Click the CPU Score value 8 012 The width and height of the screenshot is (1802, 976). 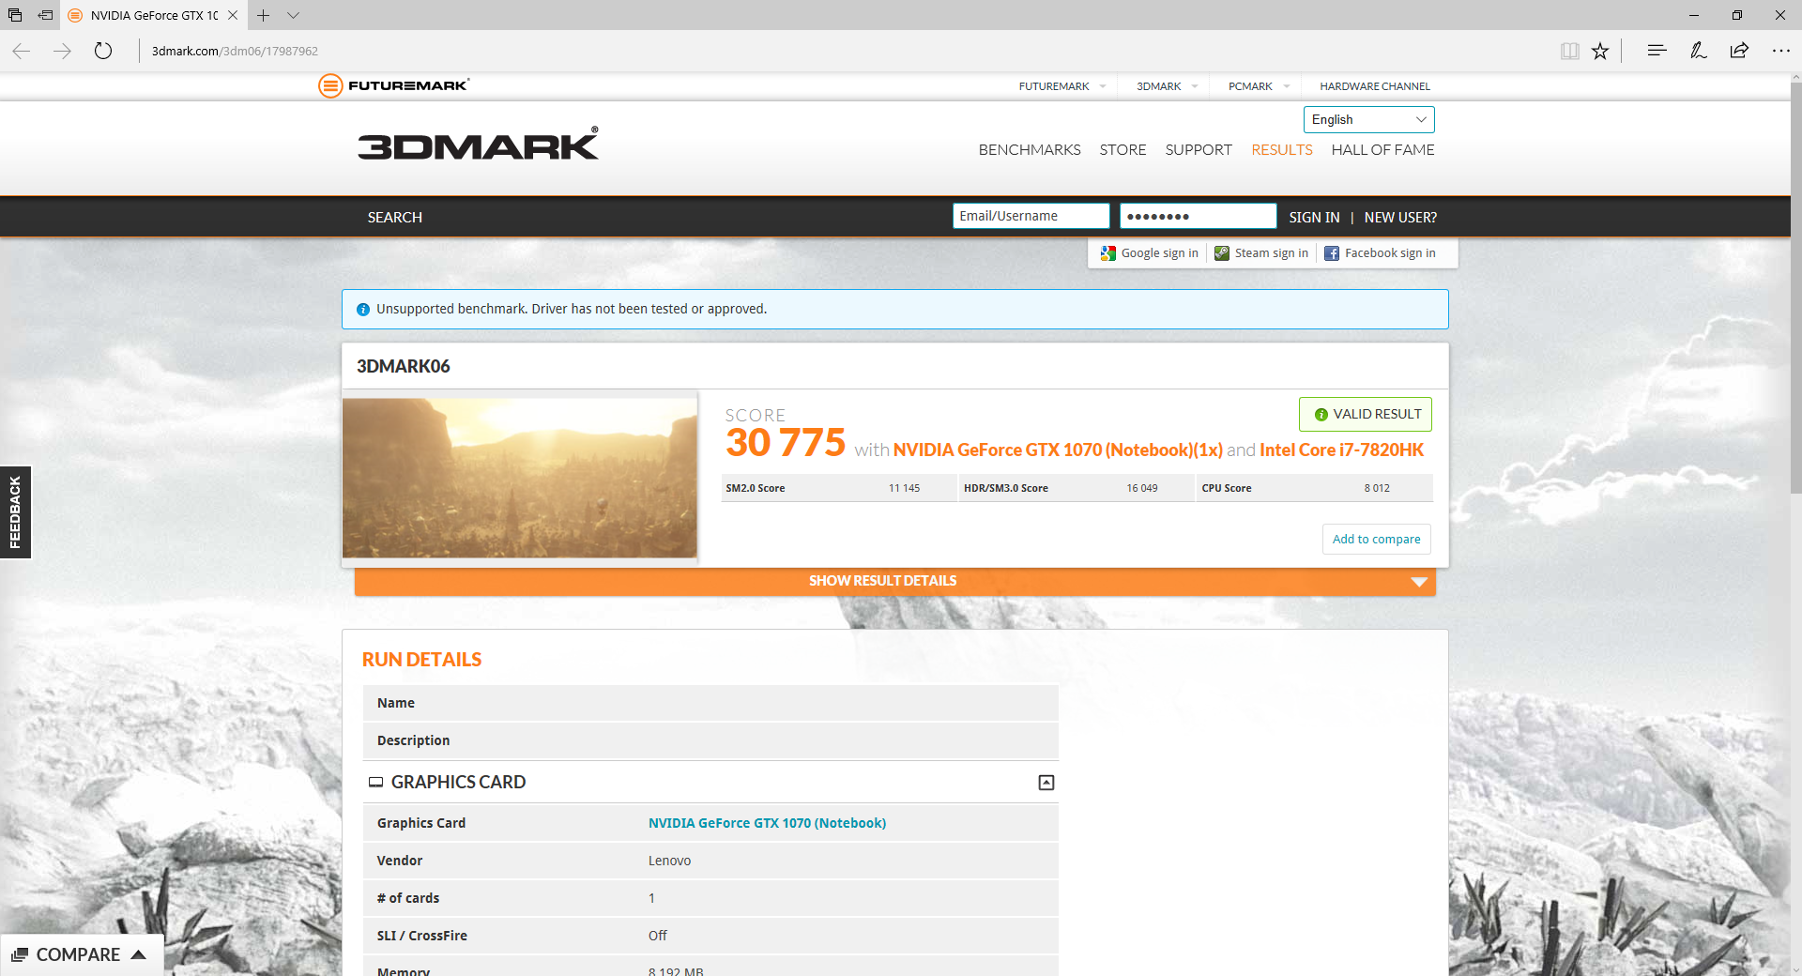pos(1377,488)
